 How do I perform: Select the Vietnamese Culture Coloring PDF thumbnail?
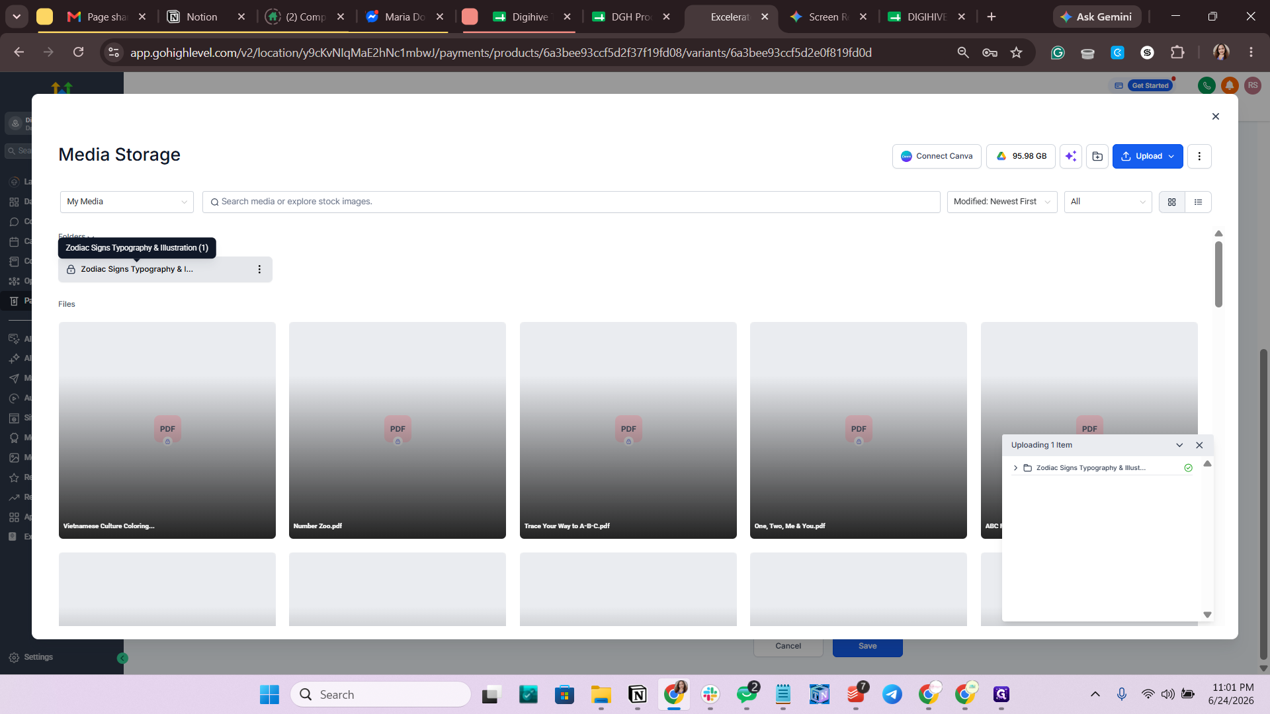click(167, 430)
